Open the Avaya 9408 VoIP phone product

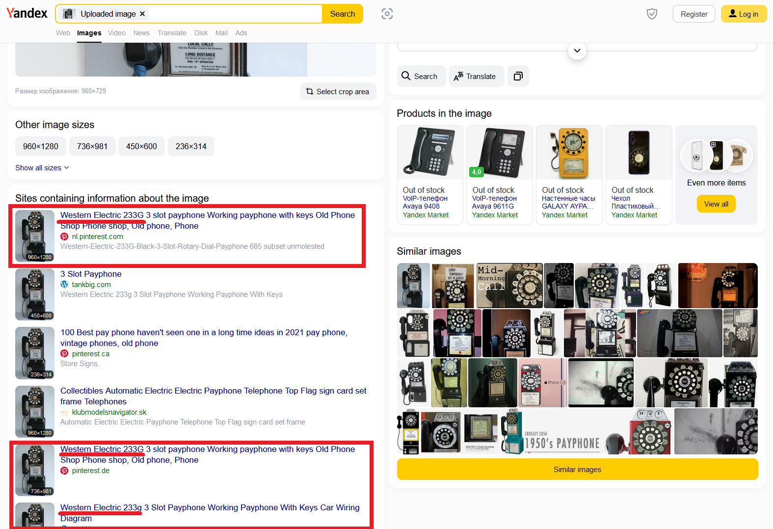(x=430, y=175)
